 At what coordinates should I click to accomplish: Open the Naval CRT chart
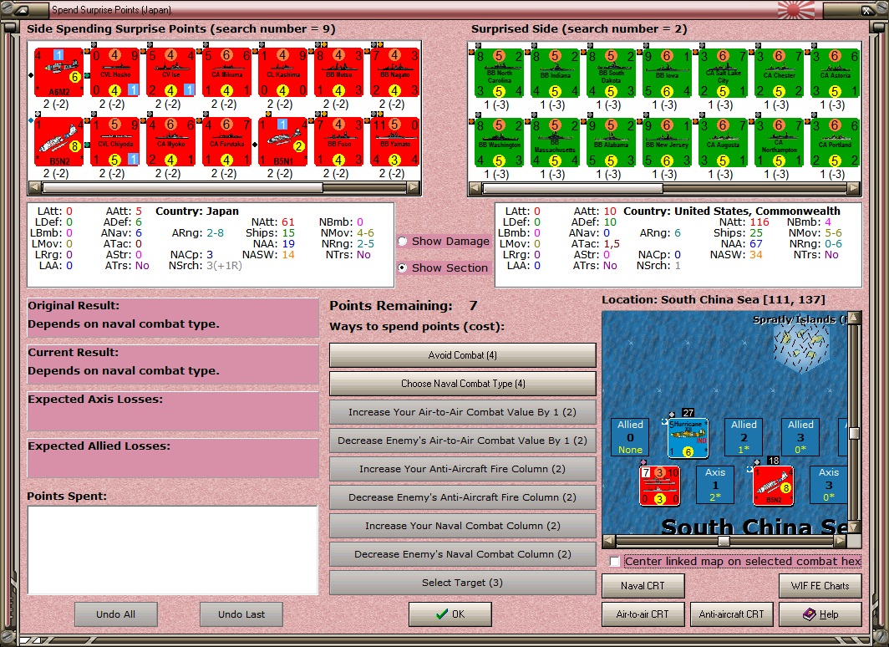(x=643, y=586)
